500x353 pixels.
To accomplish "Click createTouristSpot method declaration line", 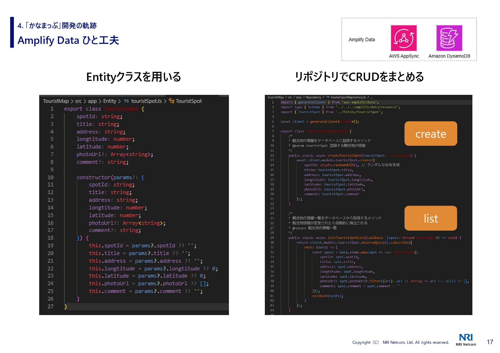I will pos(352,155).
